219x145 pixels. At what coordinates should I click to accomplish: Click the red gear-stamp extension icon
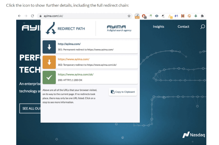tap(183, 16)
